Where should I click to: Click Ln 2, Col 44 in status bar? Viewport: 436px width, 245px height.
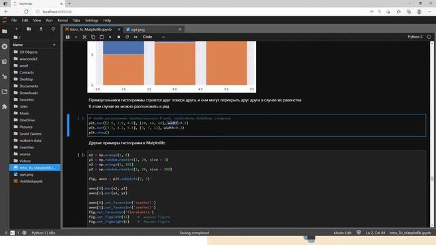(x=375, y=233)
